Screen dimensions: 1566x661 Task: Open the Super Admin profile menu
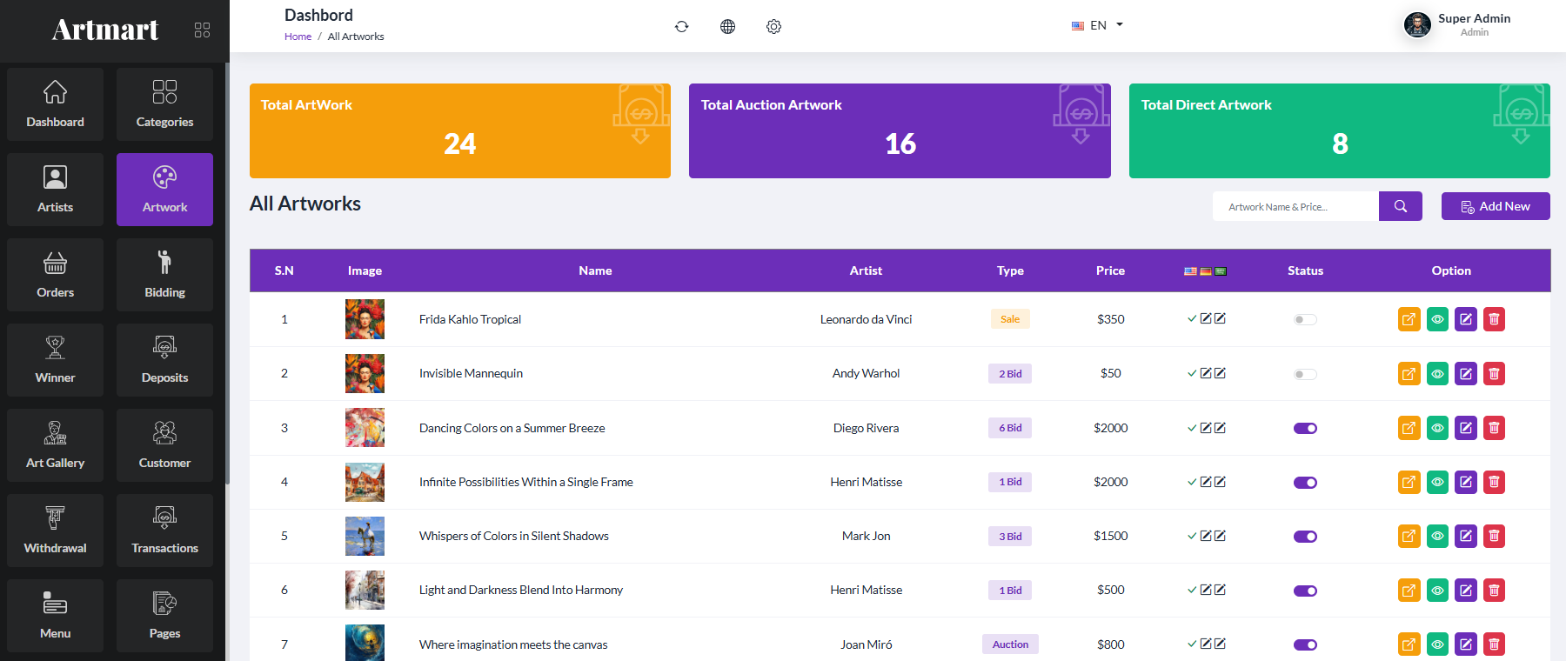point(1457,24)
